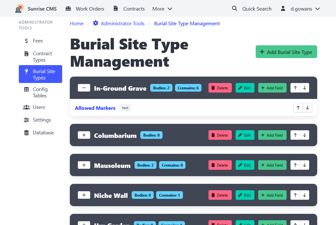
Task: Edit the In-Ground Grave type
Action: click(x=245, y=88)
